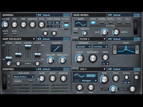
Task: Copy the LFO 1 preset (C icon)
Action: (135, 69)
